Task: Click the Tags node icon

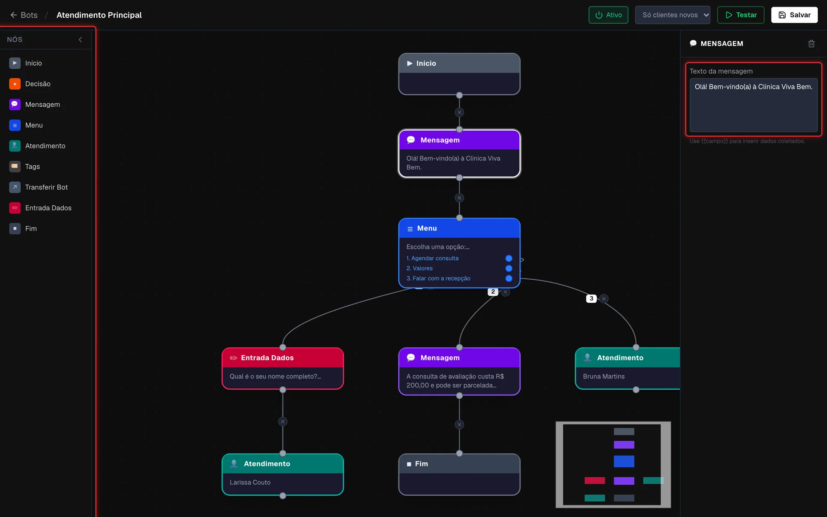Action: 15,166
